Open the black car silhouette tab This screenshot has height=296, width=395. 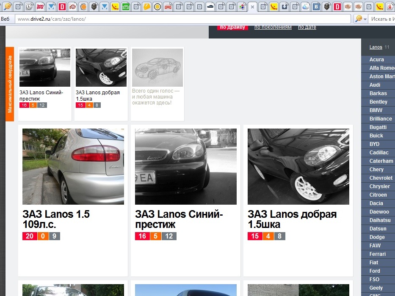[x=210, y=6]
